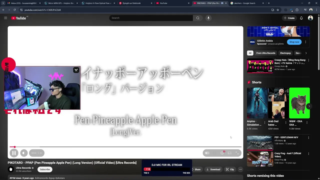Open options for Crazy Frog Axel F
The width and height of the screenshot is (320, 180).
[x=308, y=153]
